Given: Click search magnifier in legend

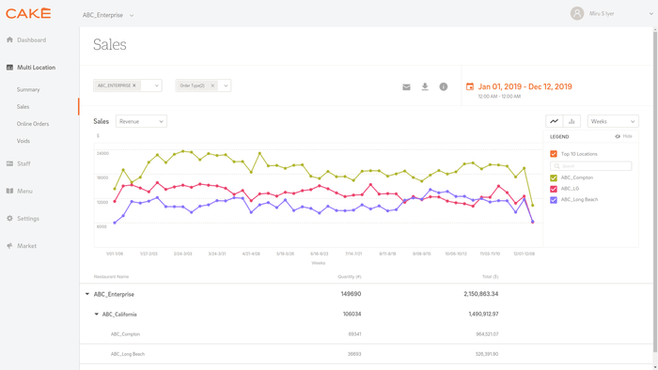Looking at the screenshot, I should 556,166.
